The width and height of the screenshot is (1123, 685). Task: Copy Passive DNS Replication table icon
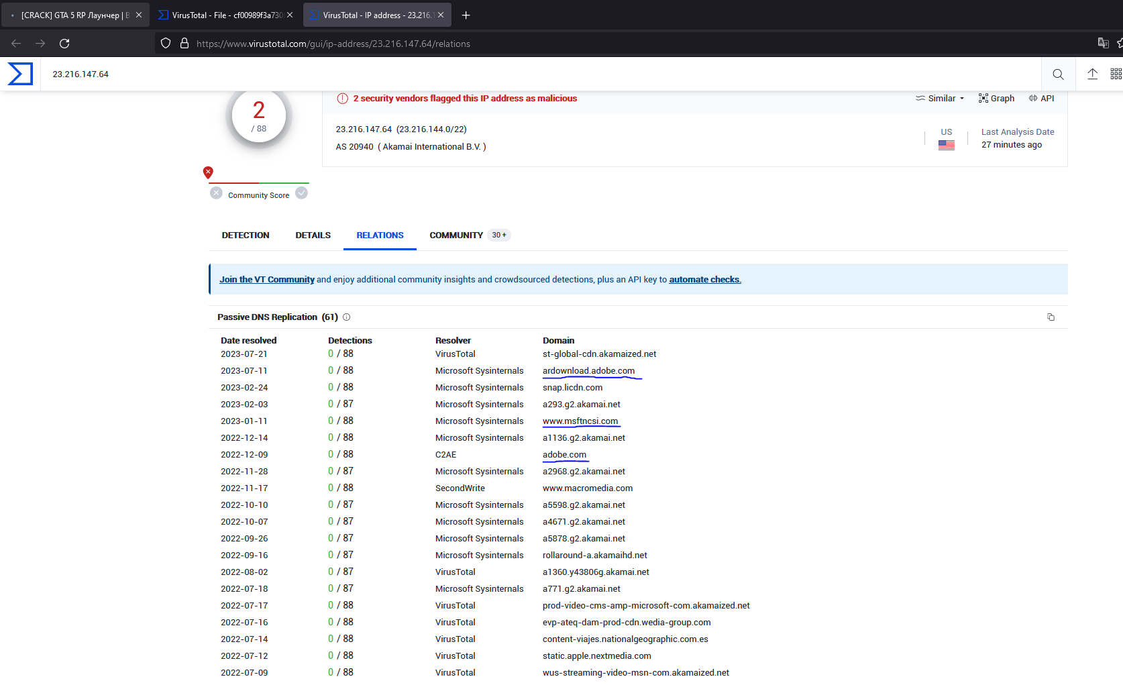coord(1051,317)
